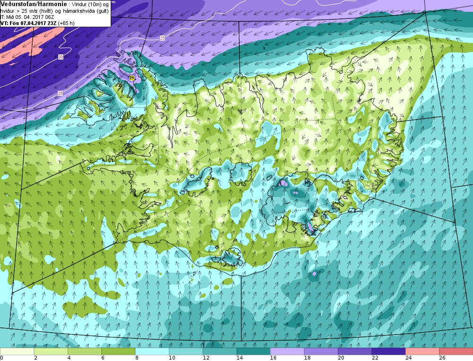Pick the medium green 4–6 legend swatch
The width and height of the screenshot is (473, 361).
85,352
